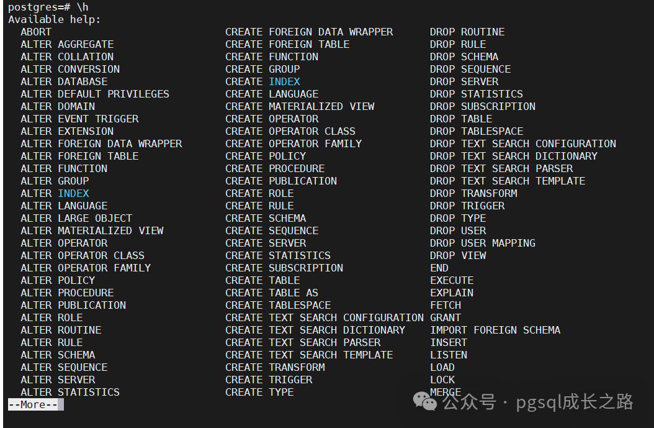
Task: Select the highlighted 'ALTER INDEX' entry
Action: [x=55, y=193]
